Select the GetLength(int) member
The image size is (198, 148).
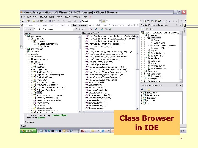pos(95,85)
